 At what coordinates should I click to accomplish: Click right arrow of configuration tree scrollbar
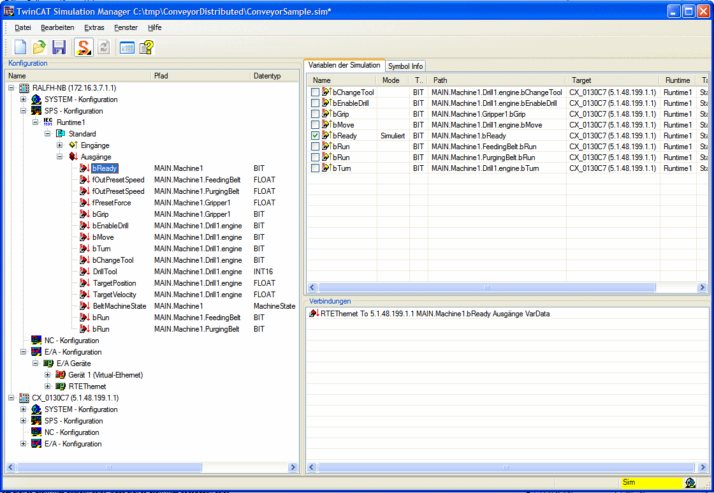tap(293, 467)
